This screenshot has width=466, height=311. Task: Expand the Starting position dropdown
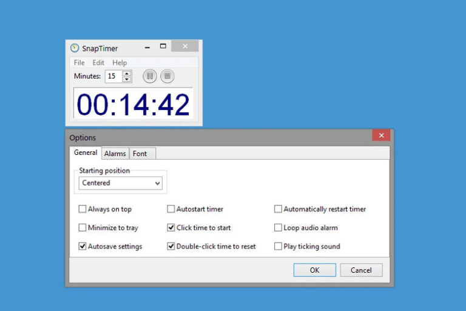point(157,183)
